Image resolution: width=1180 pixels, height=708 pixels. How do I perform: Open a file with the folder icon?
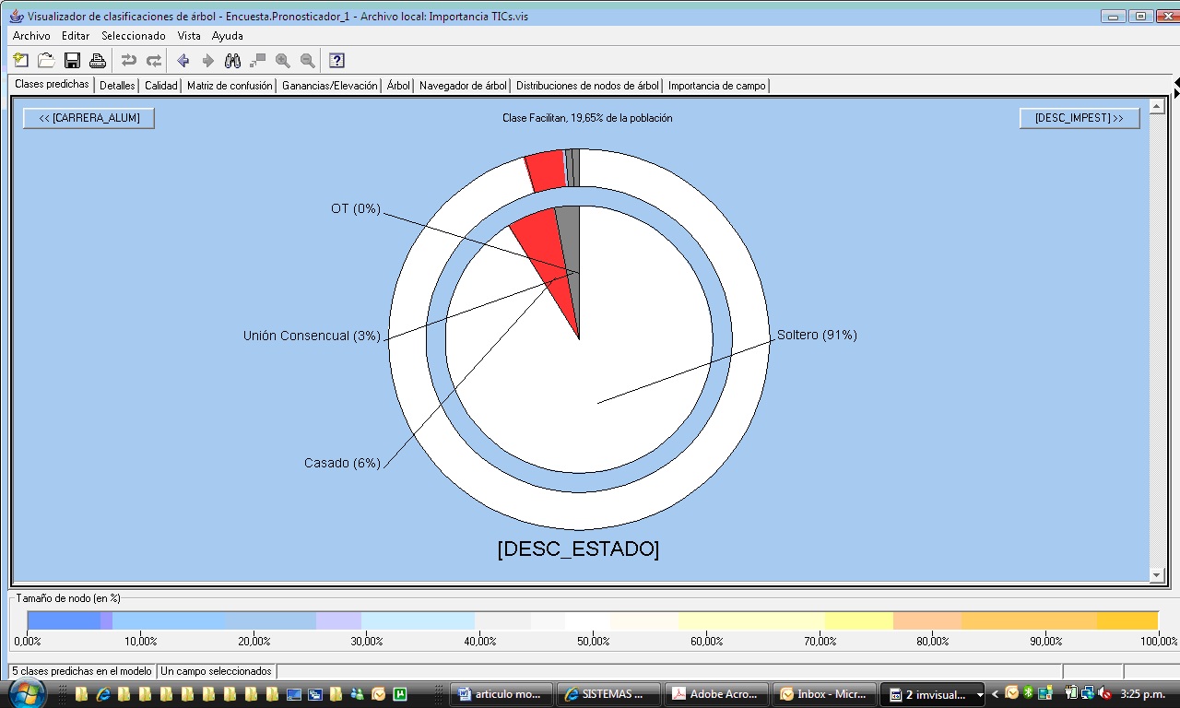pyautogui.click(x=46, y=61)
